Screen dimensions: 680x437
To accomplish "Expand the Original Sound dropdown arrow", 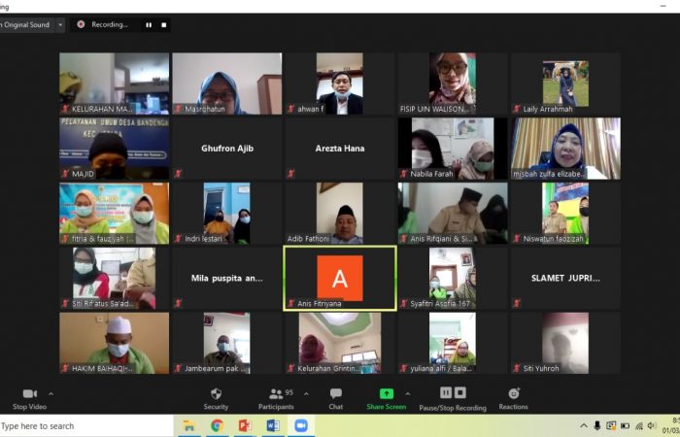I will coord(60,24).
